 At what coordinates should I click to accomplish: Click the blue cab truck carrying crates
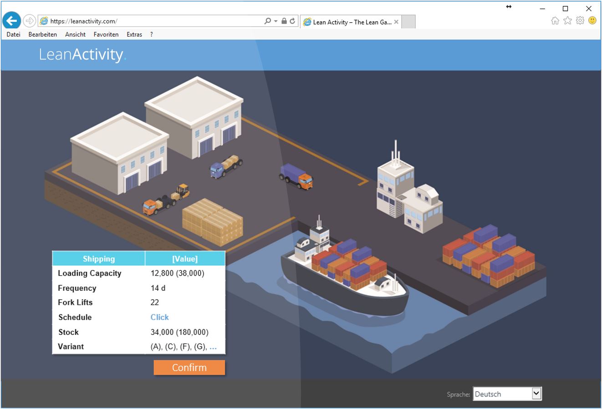(226, 167)
